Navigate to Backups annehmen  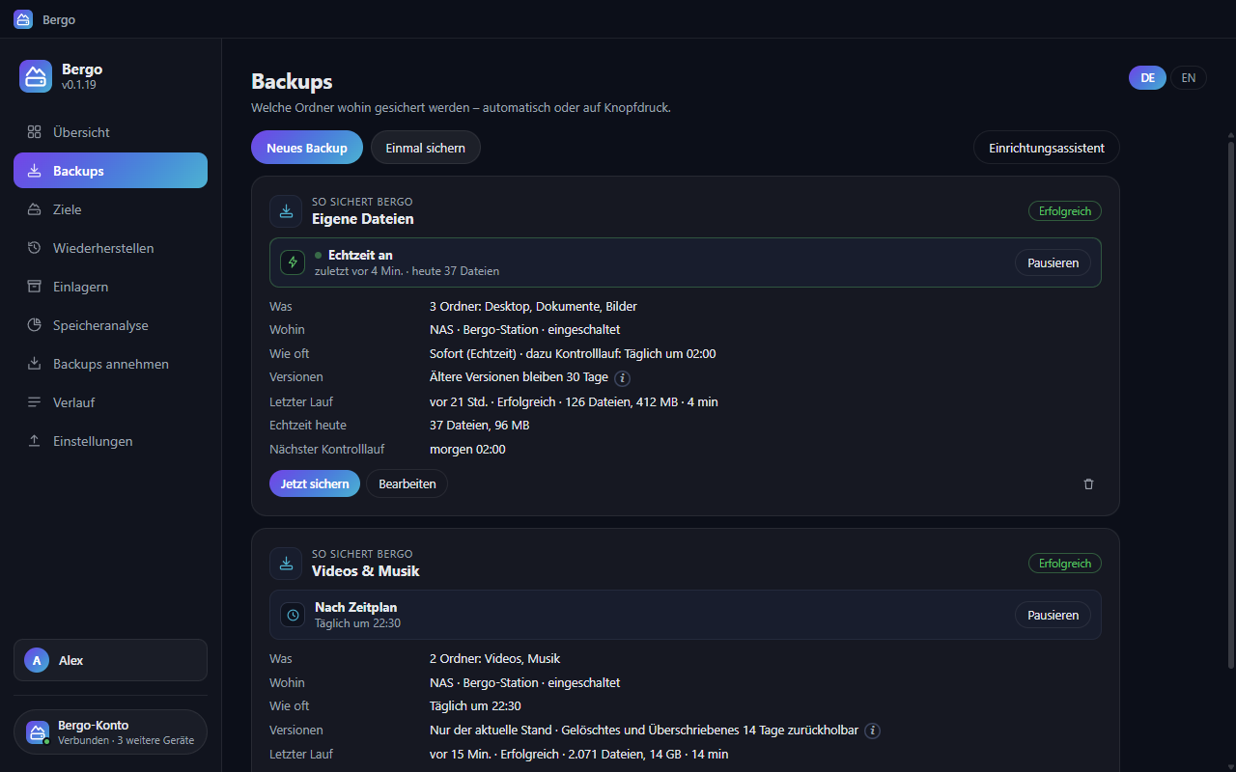[x=110, y=364]
